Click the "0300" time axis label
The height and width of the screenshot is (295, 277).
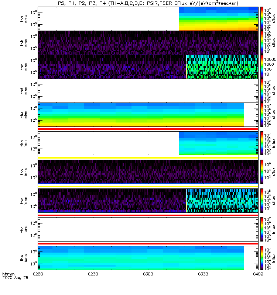coord(148,274)
